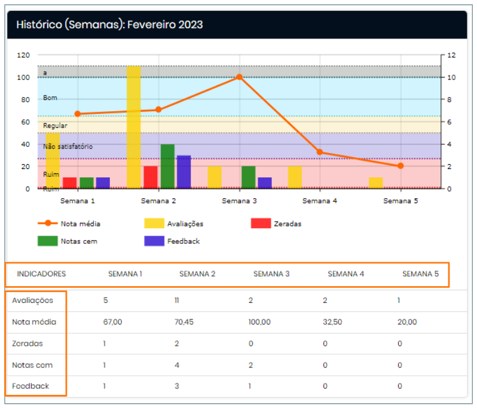The height and width of the screenshot is (408, 477).
Task: Click the yellow Avaliações legend swatch
Action: click(154, 223)
